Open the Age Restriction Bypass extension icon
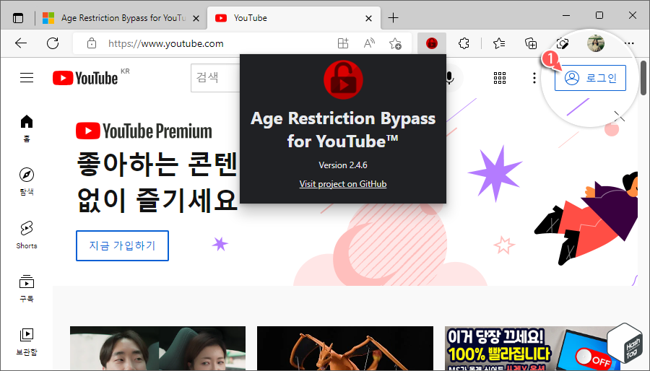The width and height of the screenshot is (650, 371). pos(432,43)
